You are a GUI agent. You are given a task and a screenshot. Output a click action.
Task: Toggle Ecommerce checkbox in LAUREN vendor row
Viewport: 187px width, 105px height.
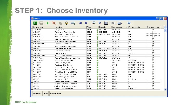click(x=153, y=60)
